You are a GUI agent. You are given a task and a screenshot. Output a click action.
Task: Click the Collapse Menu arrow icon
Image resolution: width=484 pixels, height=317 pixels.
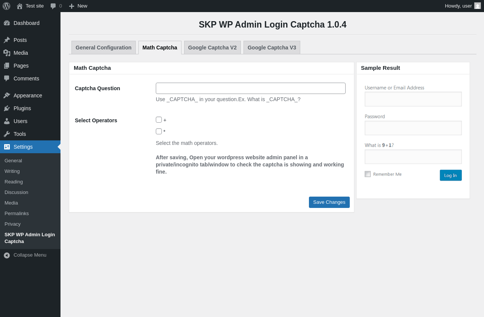(x=7, y=255)
